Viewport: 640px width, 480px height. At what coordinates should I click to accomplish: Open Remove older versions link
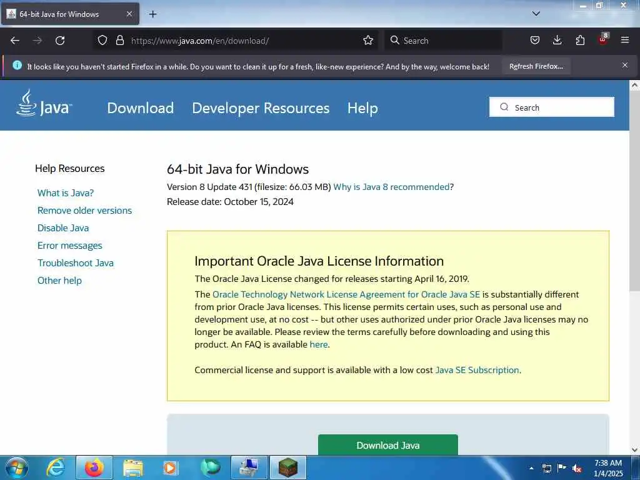pyautogui.click(x=84, y=211)
